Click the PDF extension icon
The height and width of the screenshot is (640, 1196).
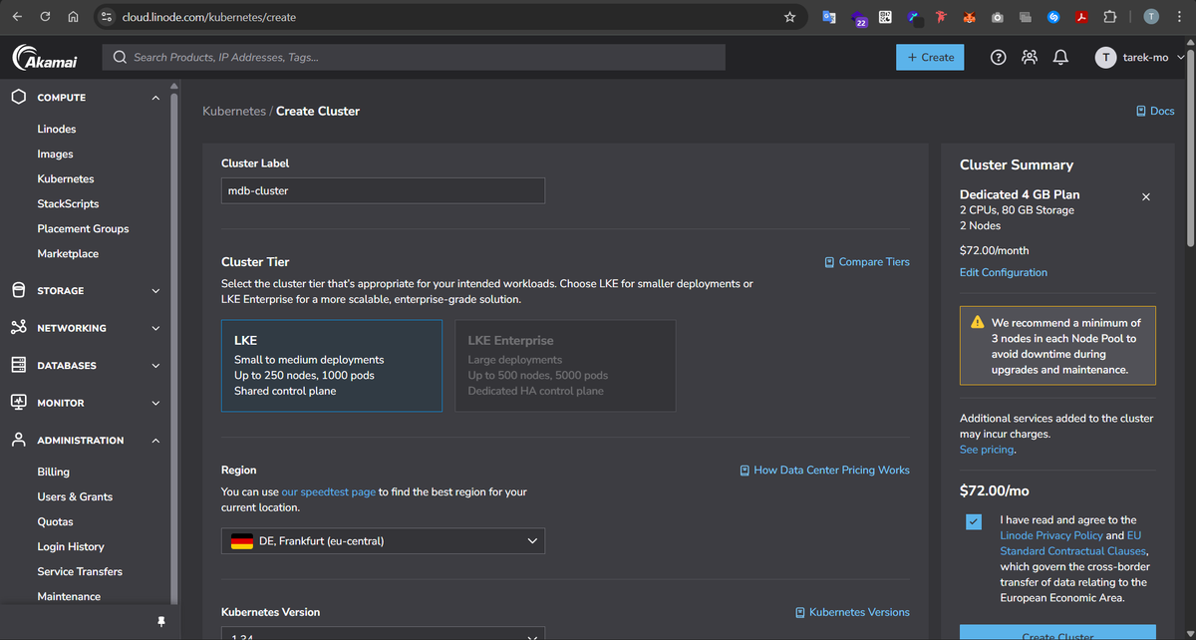tap(1082, 17)
